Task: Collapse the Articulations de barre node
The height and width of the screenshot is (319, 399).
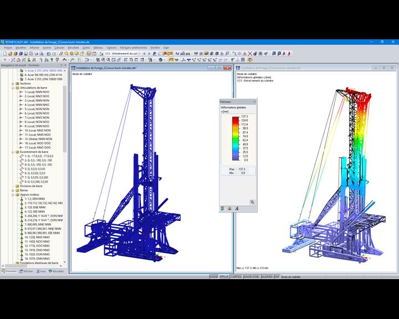Action: point(13,88)
